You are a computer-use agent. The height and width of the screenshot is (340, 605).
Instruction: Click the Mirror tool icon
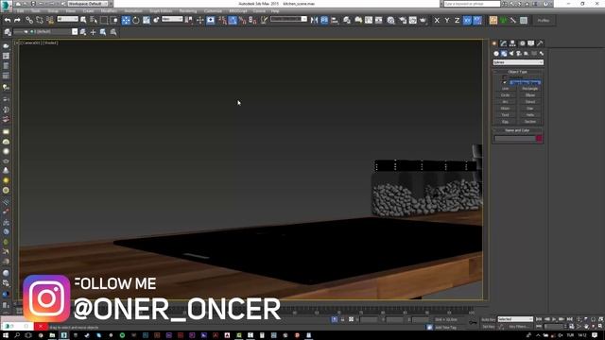tap(314, 20)
